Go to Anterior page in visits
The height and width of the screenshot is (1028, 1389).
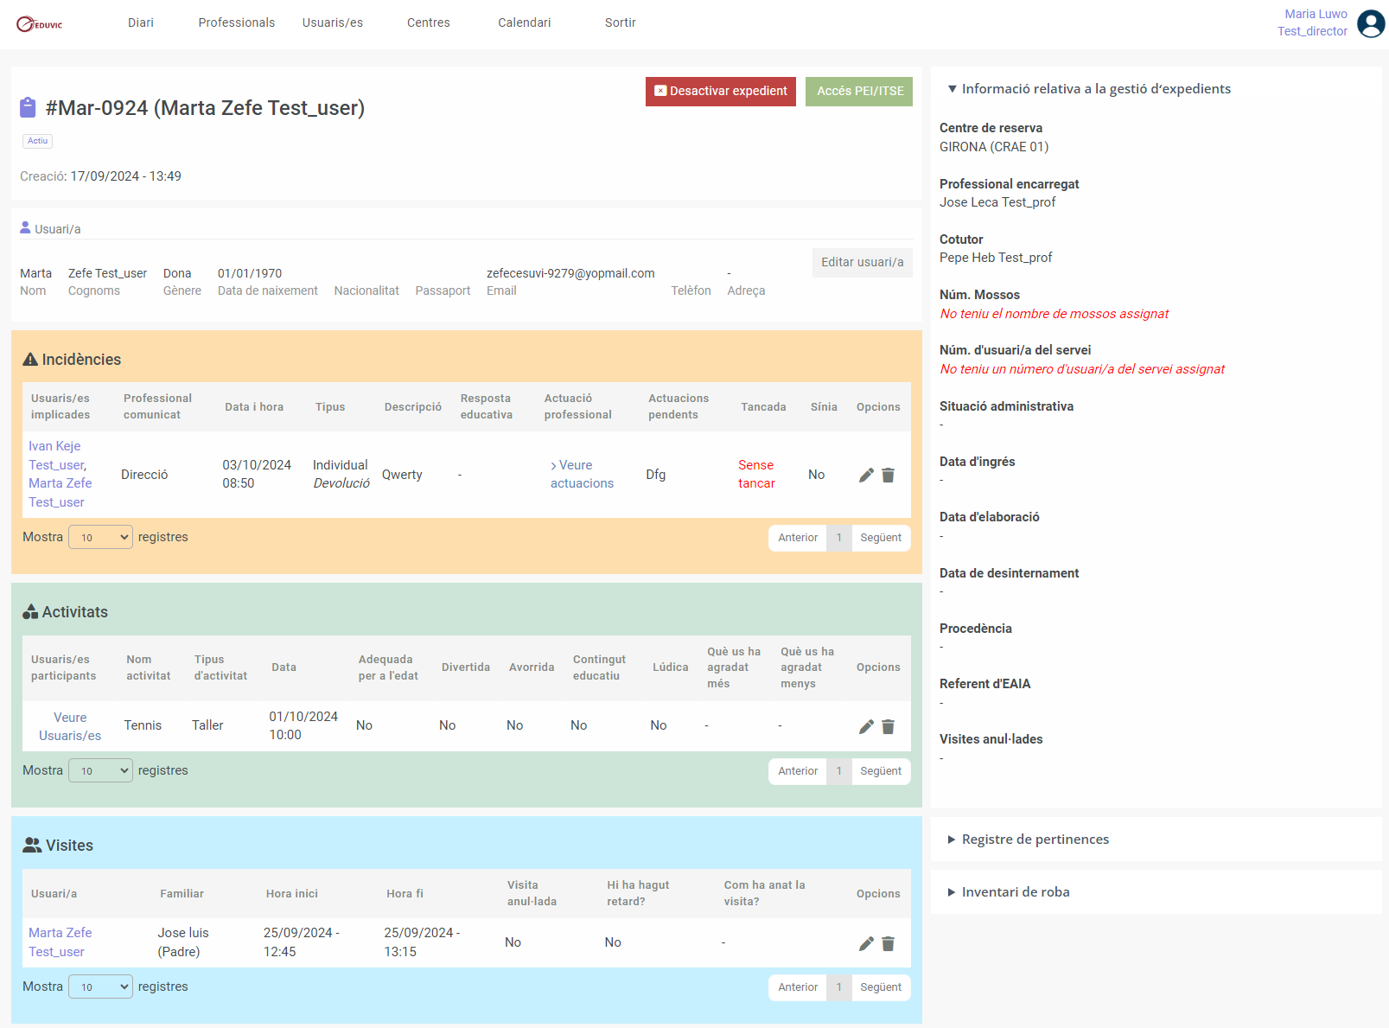tap(798, 987)
